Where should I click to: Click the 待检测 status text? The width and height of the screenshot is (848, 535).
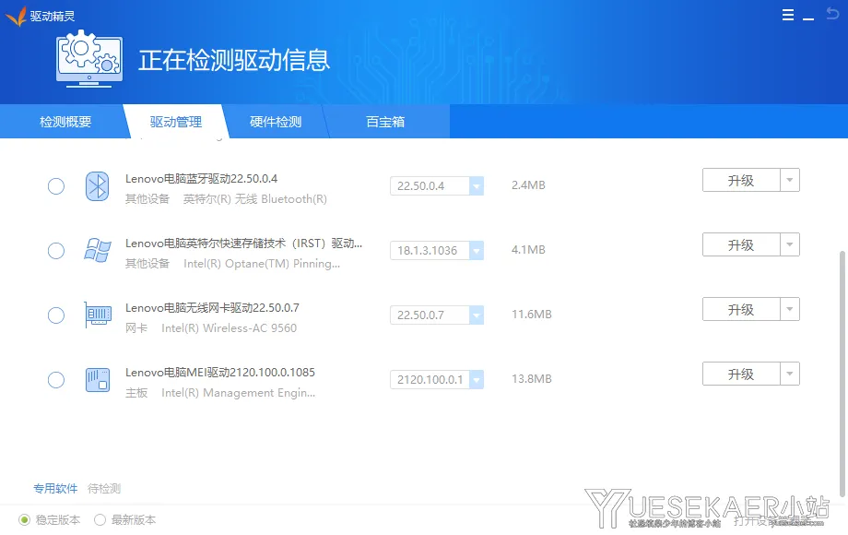coord(104,489)
